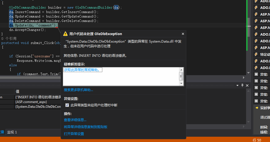Screen dimensions: 270x142
Task: Toggle the locals panel auto-hide pin
Action: (242, 85)
